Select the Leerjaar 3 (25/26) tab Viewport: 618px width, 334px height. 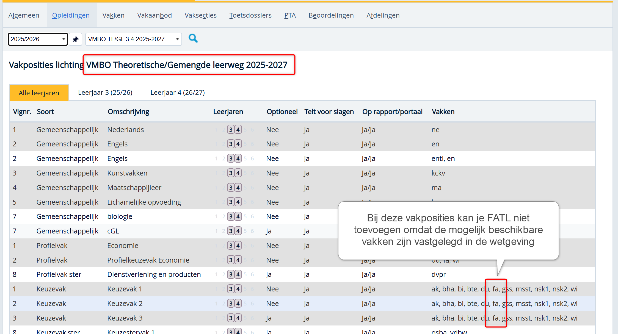pos(105,93)
